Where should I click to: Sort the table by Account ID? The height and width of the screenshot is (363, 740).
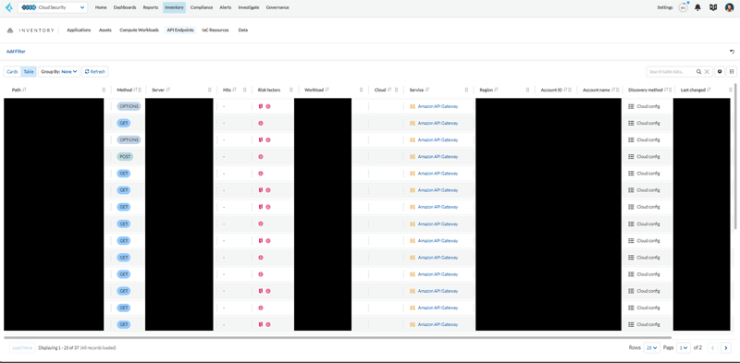click(x=565, y=90)
